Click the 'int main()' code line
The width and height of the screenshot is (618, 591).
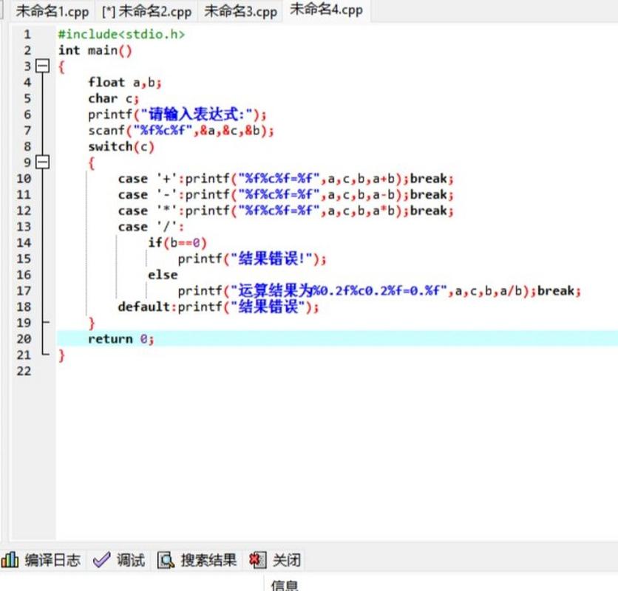(95, 50)
